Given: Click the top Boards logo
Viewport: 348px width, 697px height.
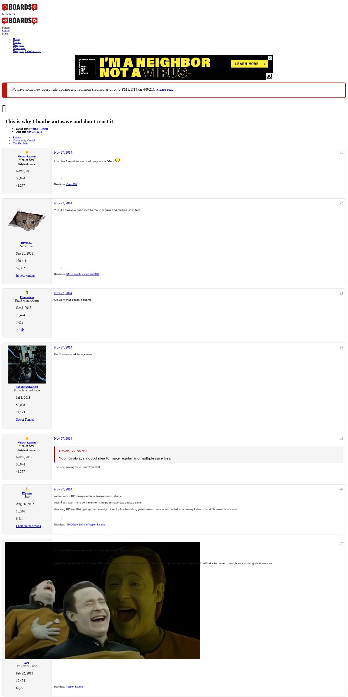Looking at the screenshot, I should pyautogui.click(x=20, y=7).
